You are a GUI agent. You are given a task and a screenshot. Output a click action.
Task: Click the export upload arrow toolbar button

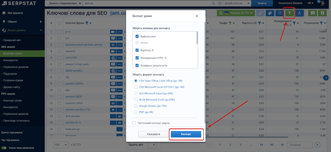pyautogui.click(x=299, y=13)
